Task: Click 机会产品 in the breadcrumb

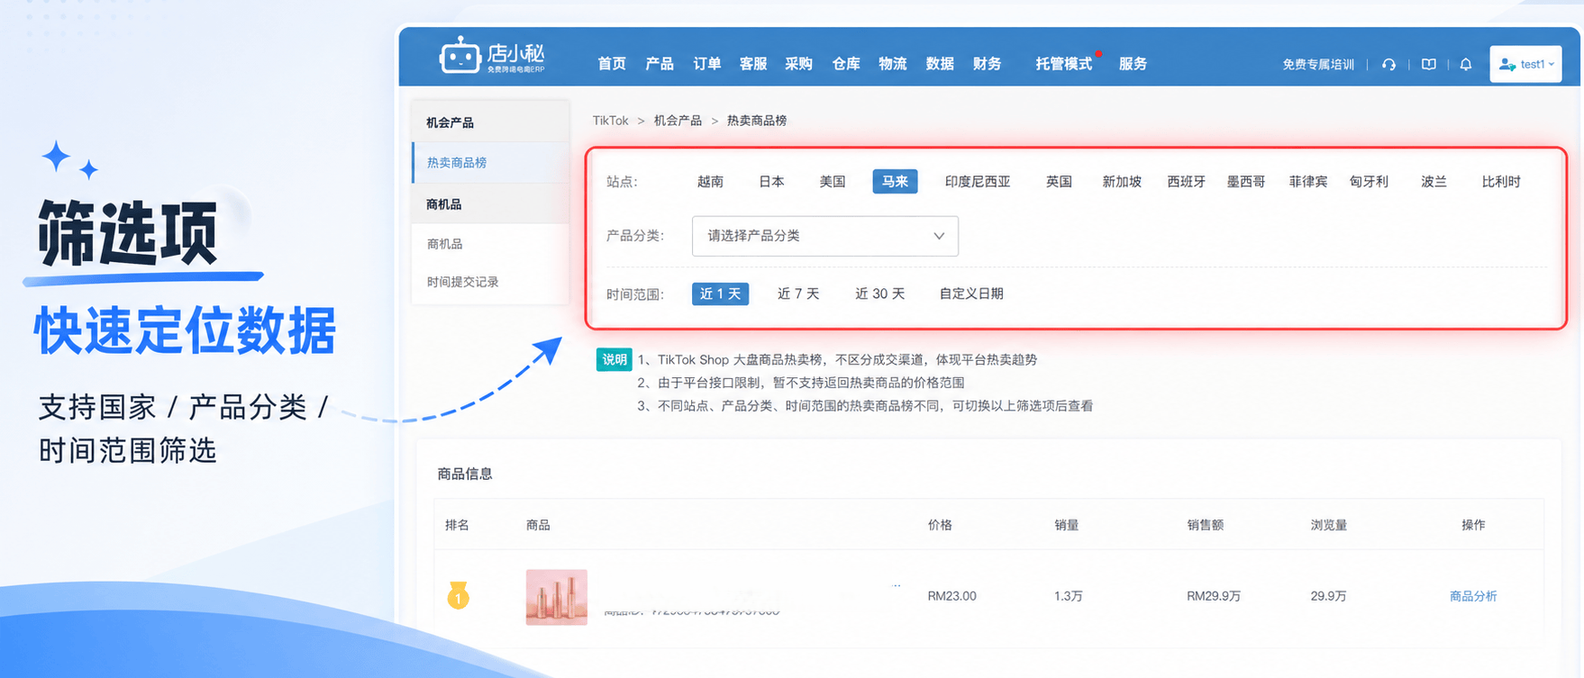Action: (678, 121)
